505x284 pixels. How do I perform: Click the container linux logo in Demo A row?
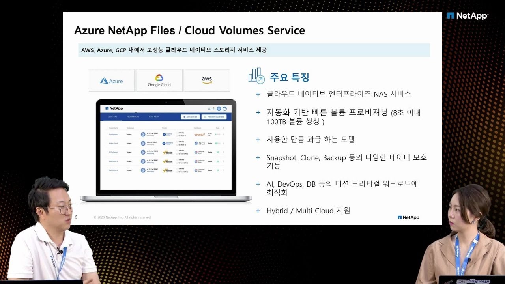click(200, 170)
